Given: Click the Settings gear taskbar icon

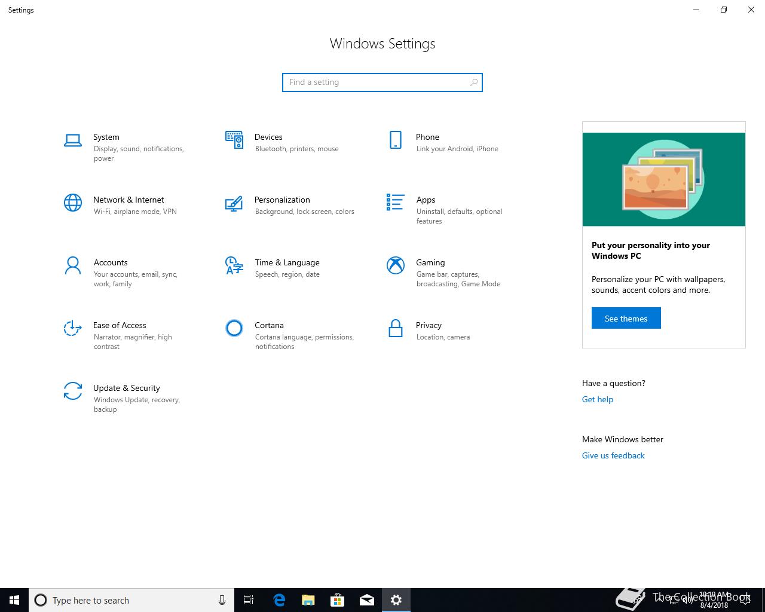Looking at the screenshot, I should click(x=396, y=600).
